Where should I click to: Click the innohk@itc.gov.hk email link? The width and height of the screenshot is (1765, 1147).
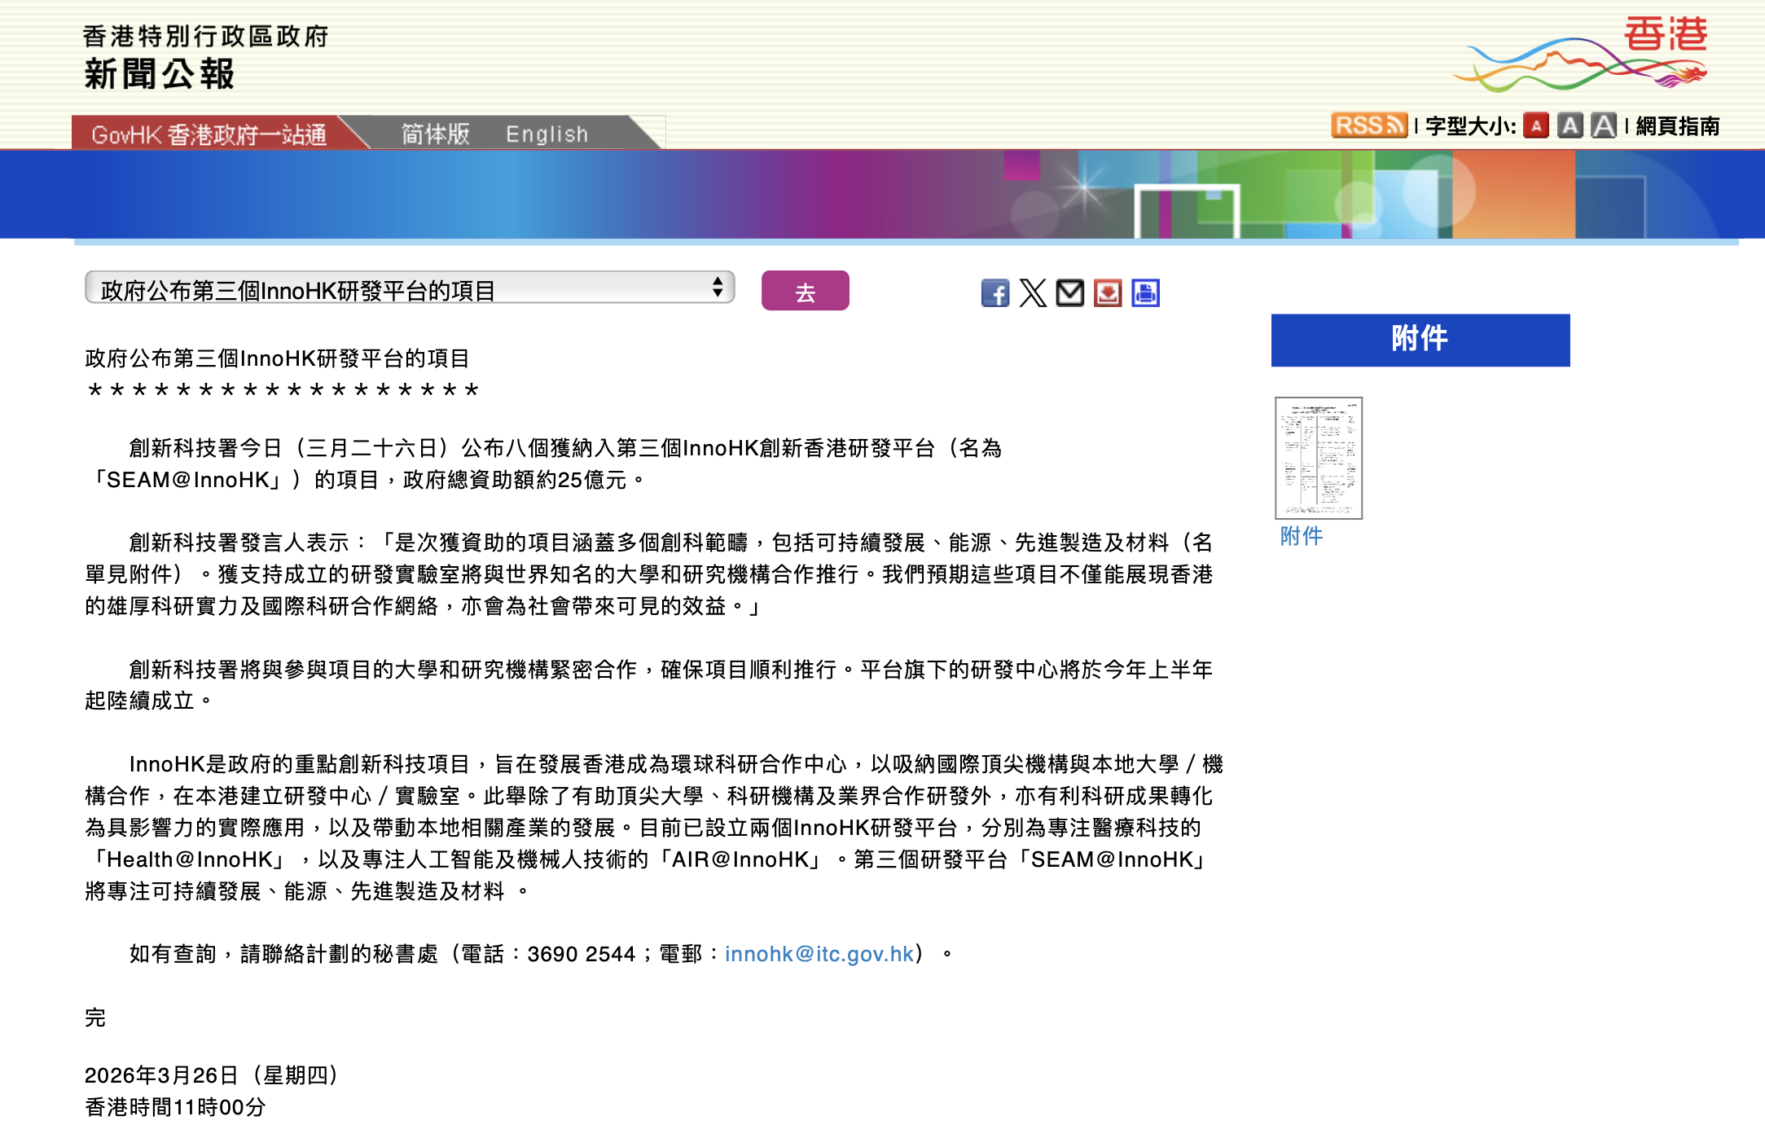(819, 954)
